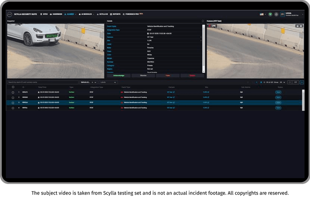Click the calendar icon in row 1 Date/Time
310x198 pixels.
[x=39, y=92]
